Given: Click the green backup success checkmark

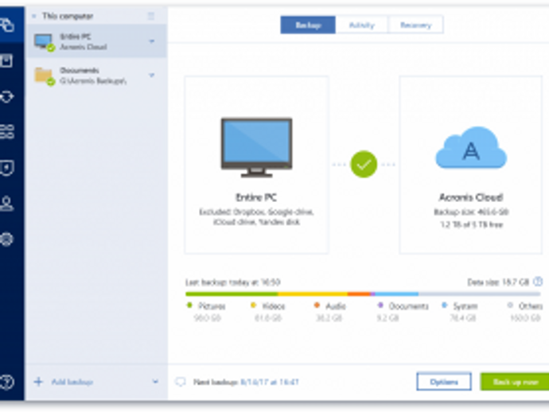Looking at the screenshot, I should pyautogui.click(x=364, y=164).
